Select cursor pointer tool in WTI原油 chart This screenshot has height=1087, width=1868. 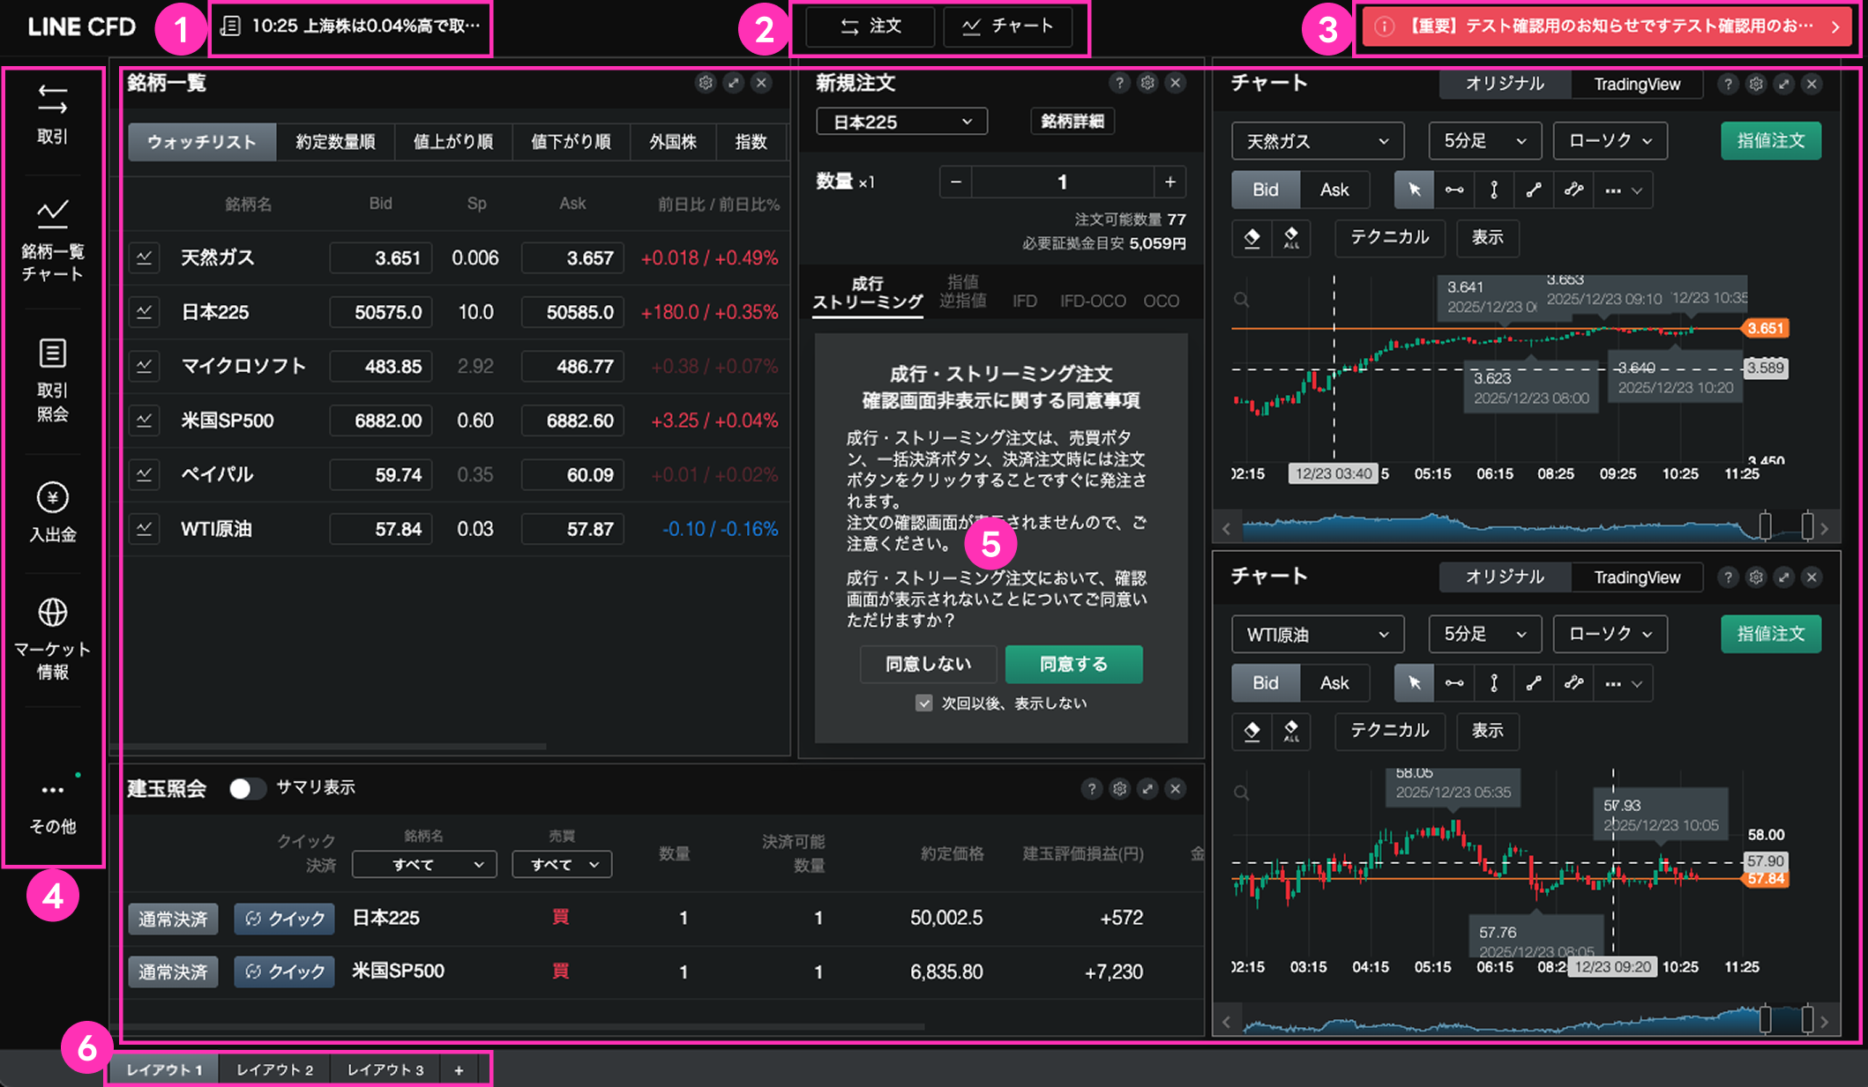point(1414,682)
